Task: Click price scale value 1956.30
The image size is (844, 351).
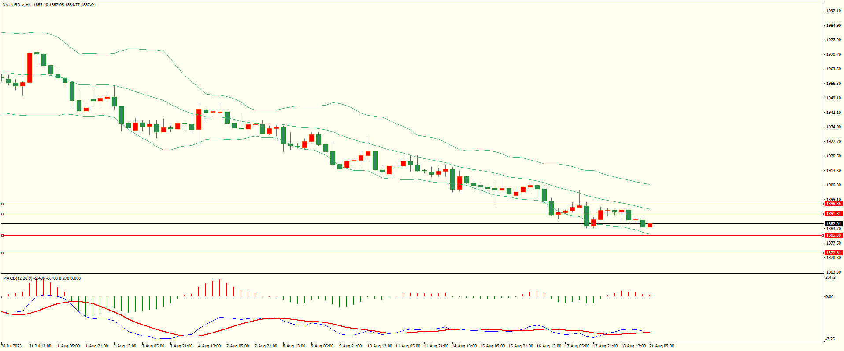Action: click(x=833, y=84)
